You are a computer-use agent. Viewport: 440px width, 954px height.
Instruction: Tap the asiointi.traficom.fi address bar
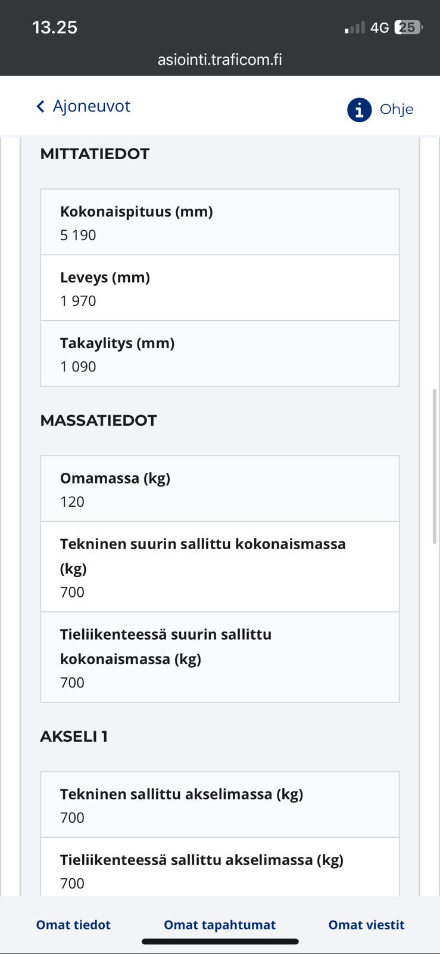tap(220, 60)
